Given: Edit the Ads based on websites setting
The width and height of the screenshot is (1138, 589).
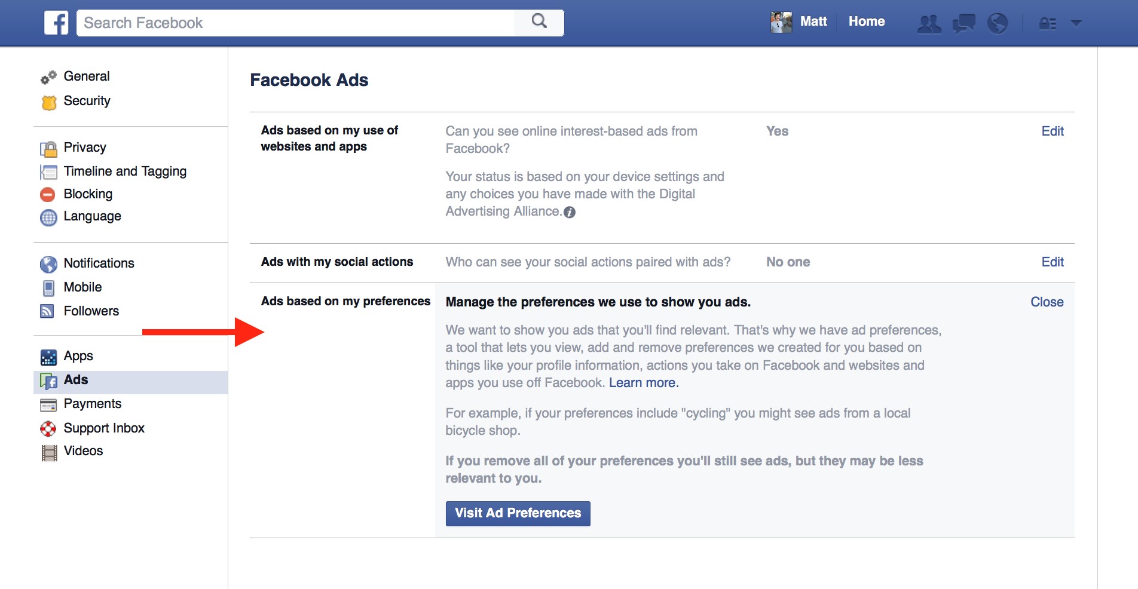Looking at the screenshot, I should coord(1052,131).
